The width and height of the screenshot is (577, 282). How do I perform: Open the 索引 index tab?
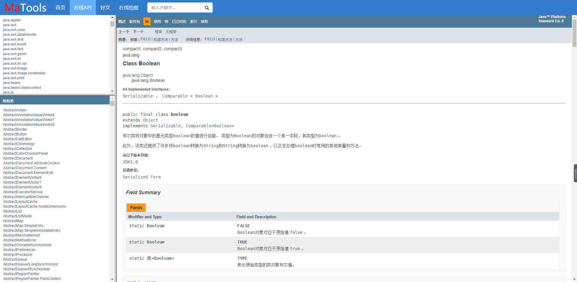coord(194,22)
